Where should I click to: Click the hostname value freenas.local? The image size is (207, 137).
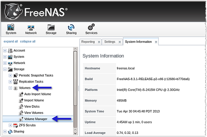pos(126,68)
